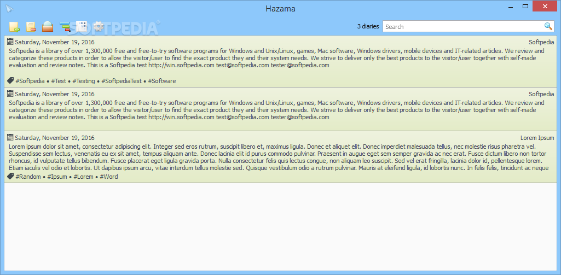The image size is (561, 275).
Task: Click the #Word tag
Action: 109,177
